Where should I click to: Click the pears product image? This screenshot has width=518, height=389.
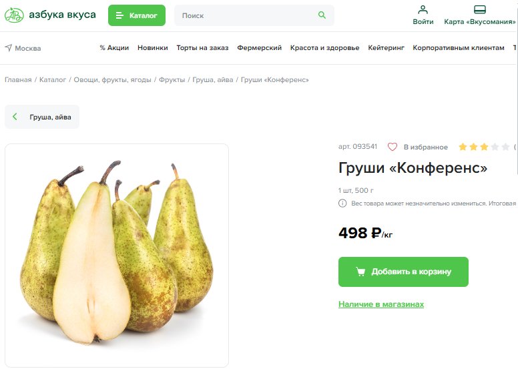coord(117,256)
